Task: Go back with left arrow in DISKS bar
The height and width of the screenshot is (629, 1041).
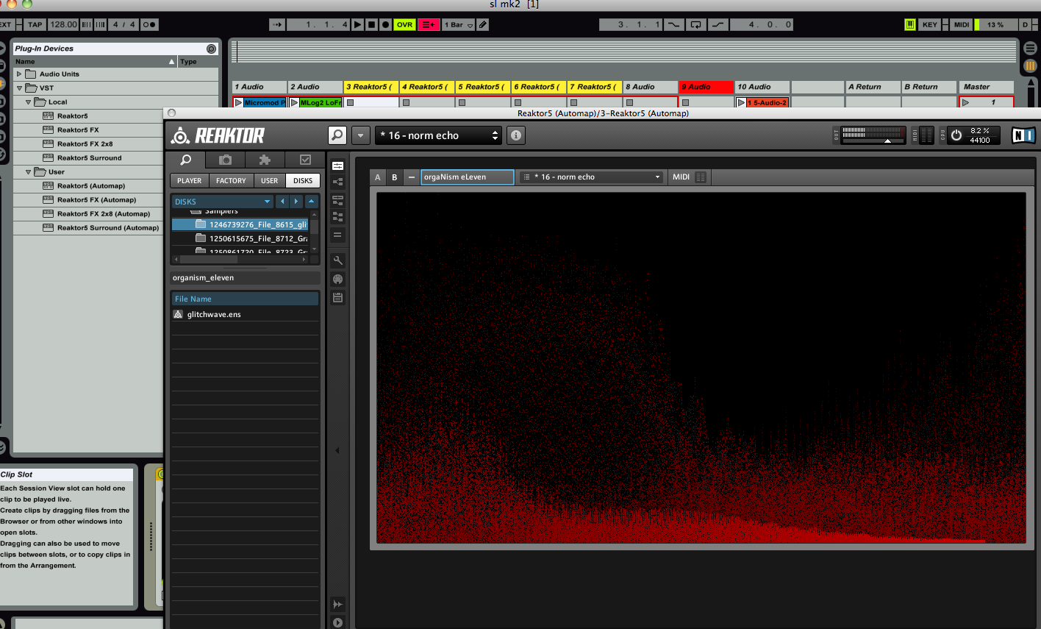Action: 282,202
